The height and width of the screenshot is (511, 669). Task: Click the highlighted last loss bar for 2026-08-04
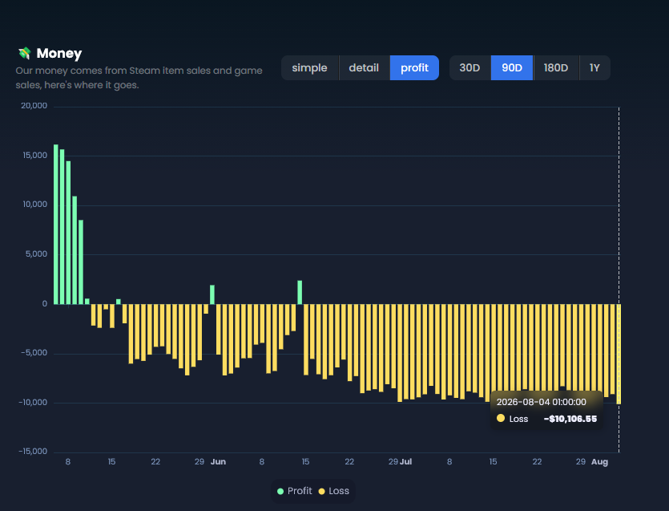coord(619,354)
